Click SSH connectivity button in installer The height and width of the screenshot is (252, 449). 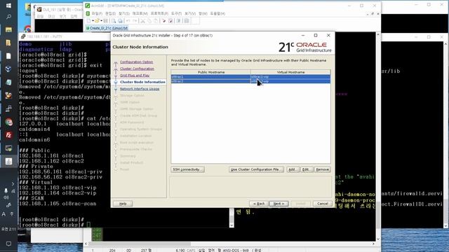tap(187, 169)
